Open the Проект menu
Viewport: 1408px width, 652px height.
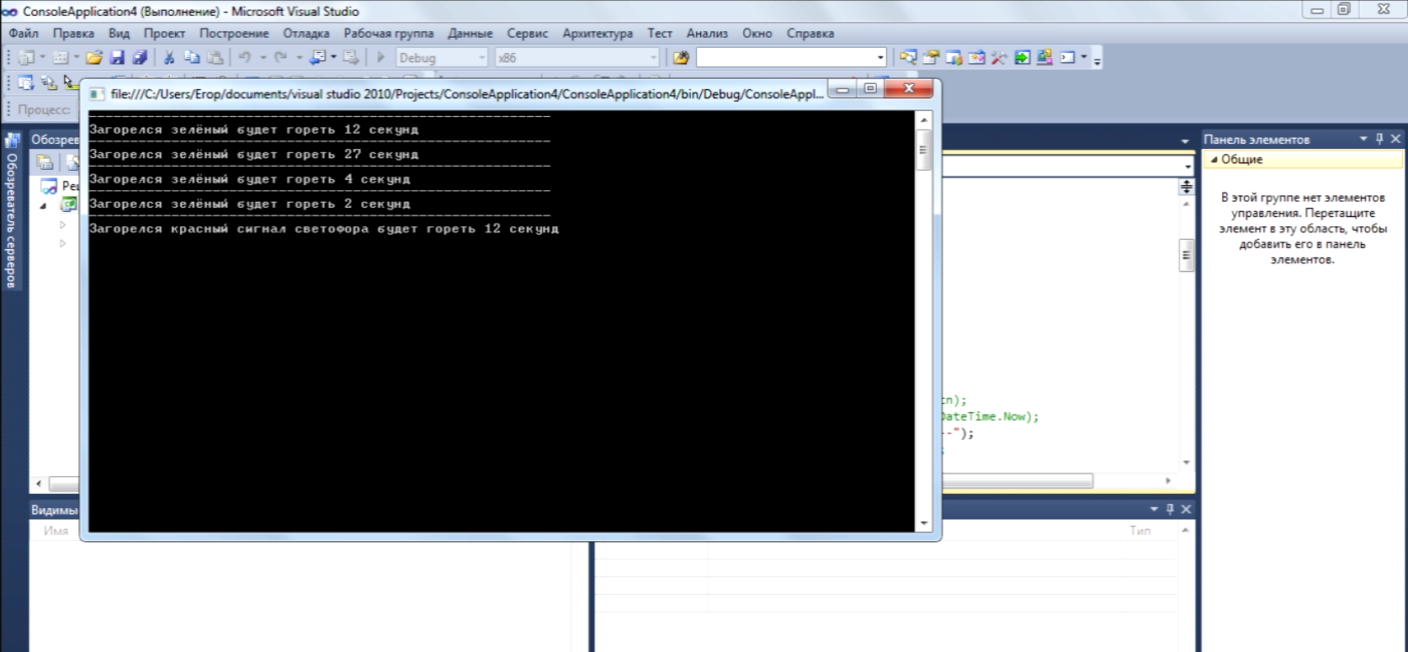(164, 34)
